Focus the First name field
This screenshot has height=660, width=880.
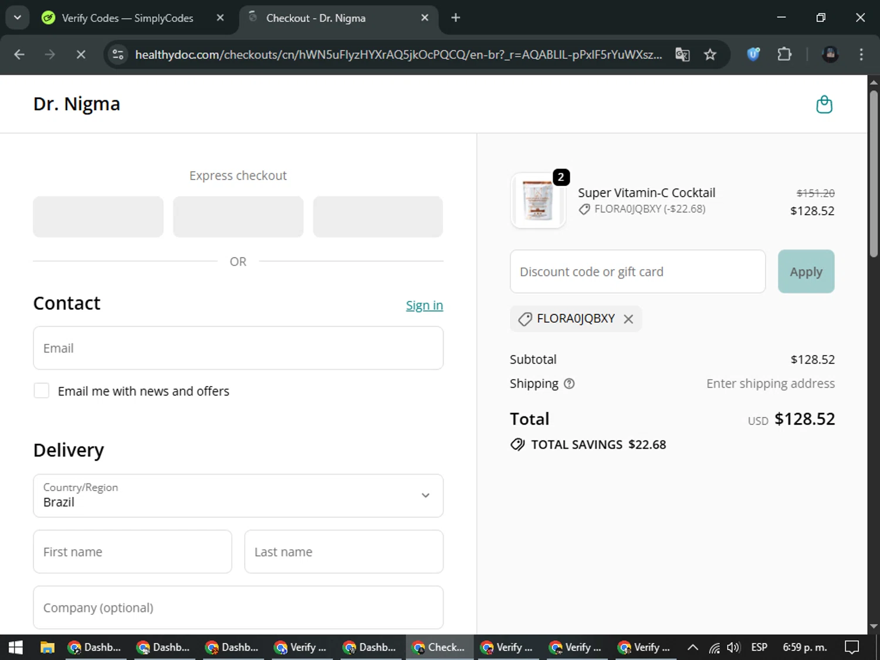coord(133,551)
